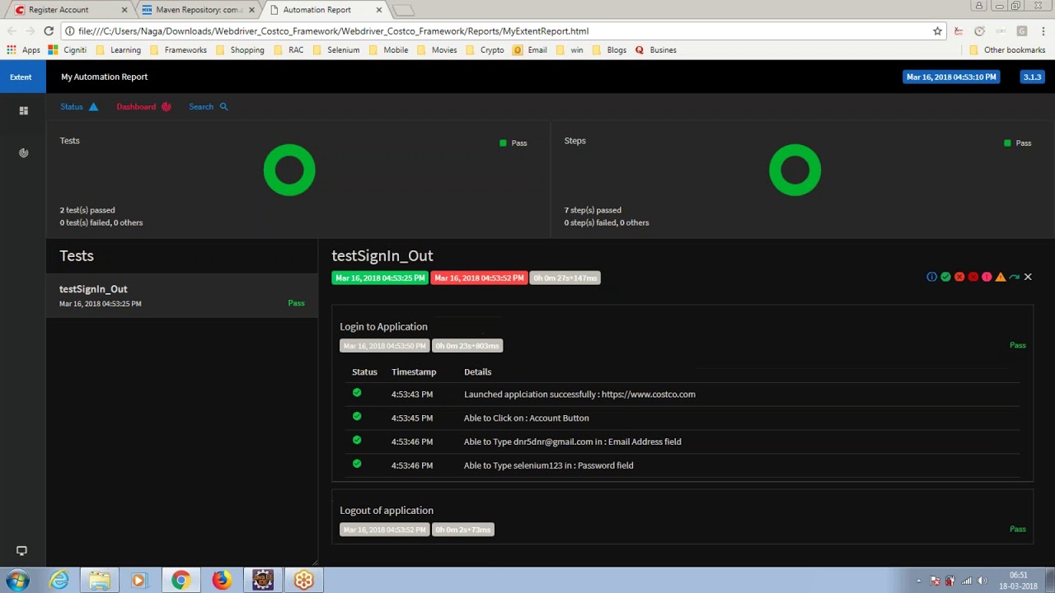Click the 3.1.3 version badge
Viewport: 1055px width, 593px height.
[x=1032, y=77]
